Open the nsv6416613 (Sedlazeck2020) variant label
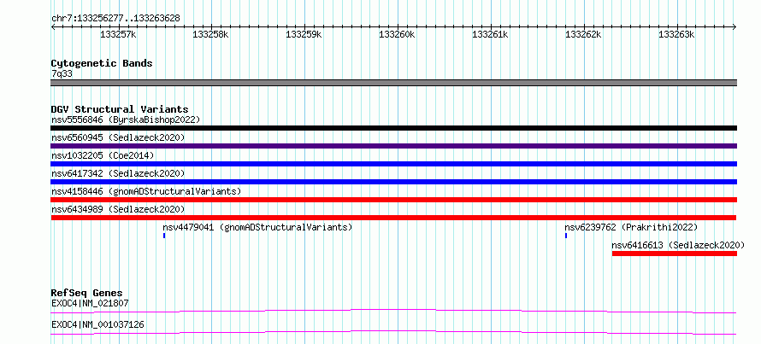This screenshot has width=761, height=344. (678, 245)
